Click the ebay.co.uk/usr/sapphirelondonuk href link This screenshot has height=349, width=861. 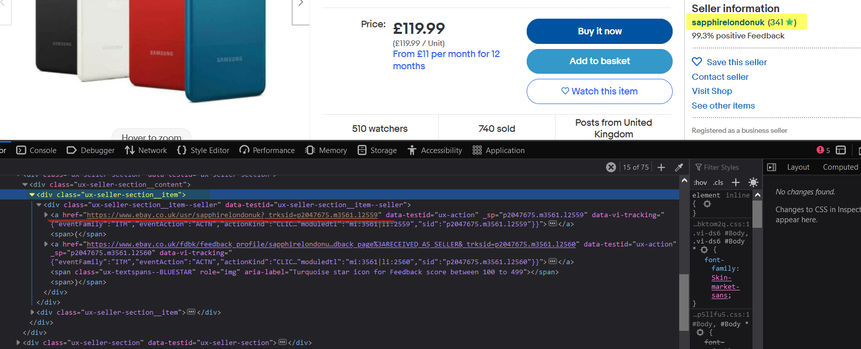[x=232, y=215]
